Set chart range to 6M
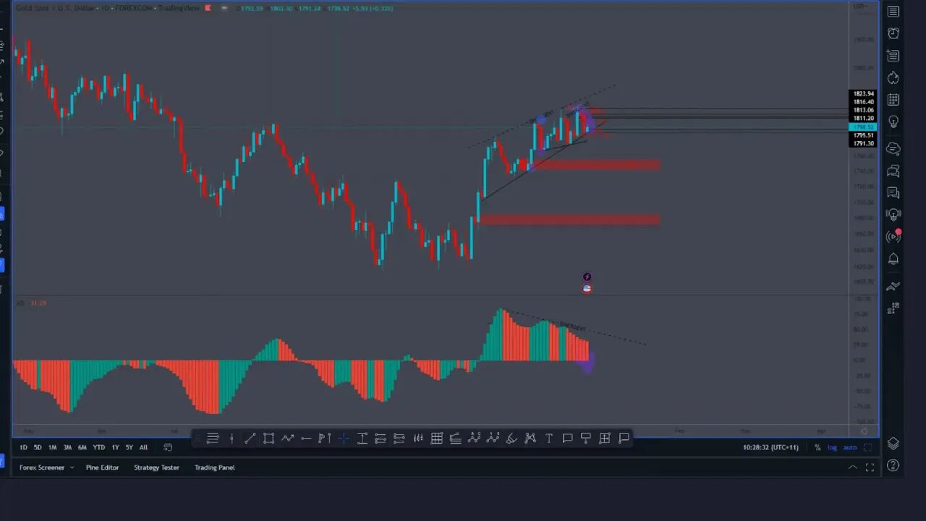The height and width of the screenshot is (521, 926). (x=82, y=447)
